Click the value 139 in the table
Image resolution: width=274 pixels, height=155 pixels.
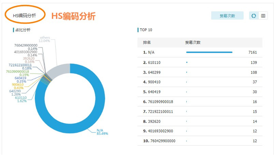tap(254, 62)
